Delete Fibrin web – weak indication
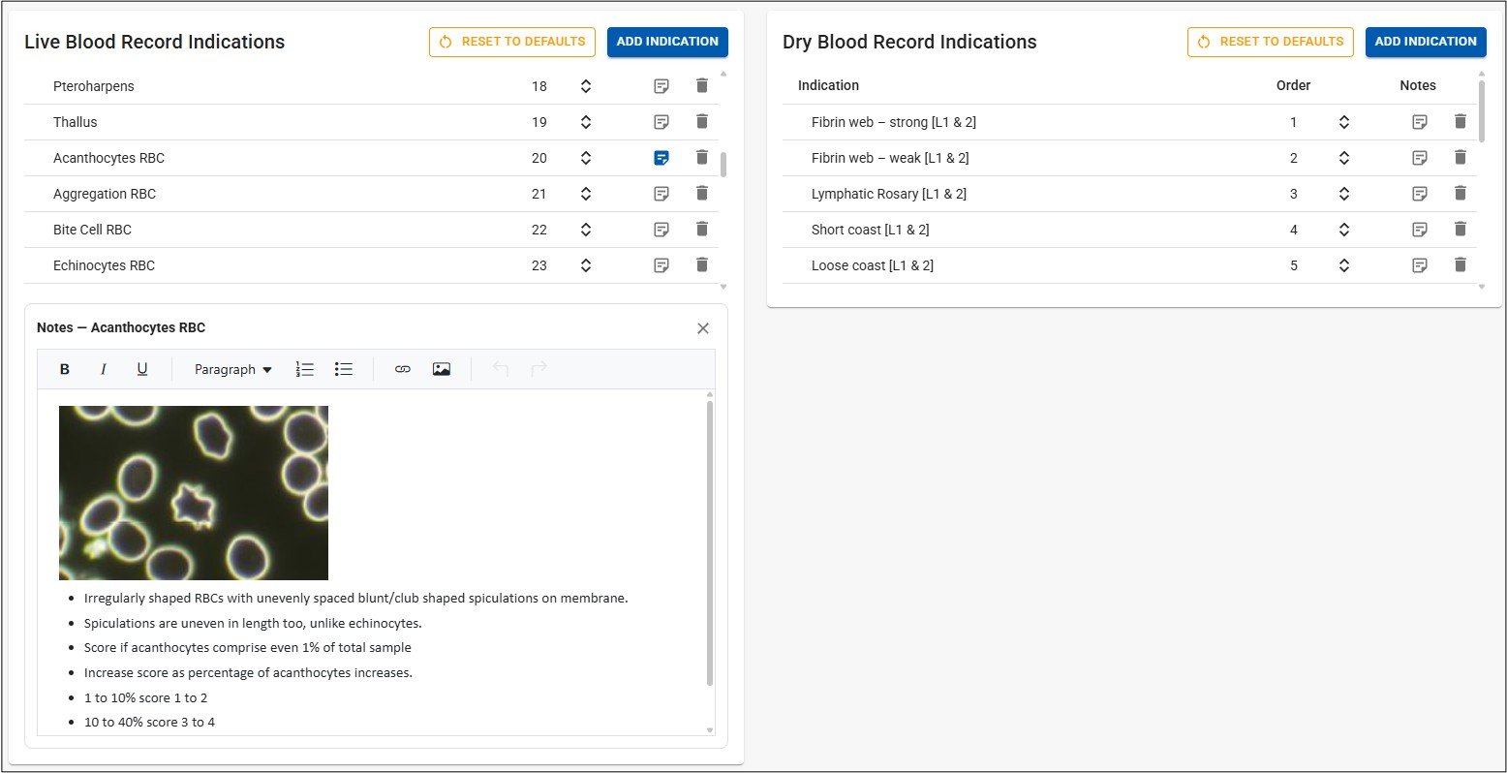This screenshot has width=1507, height=773. (1461, 158)
